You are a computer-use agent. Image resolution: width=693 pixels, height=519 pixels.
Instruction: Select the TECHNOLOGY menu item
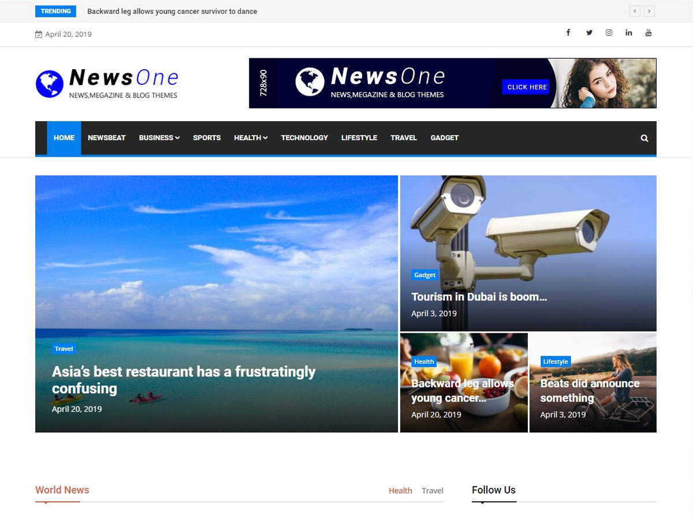304,138
